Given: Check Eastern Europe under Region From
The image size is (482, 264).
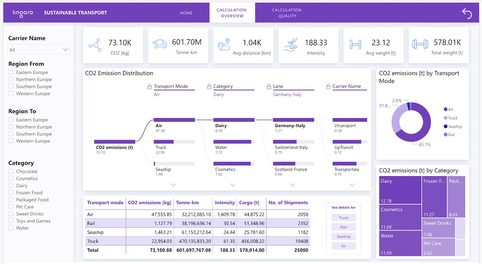Looking at the screenshot, I should coord(11,72).
